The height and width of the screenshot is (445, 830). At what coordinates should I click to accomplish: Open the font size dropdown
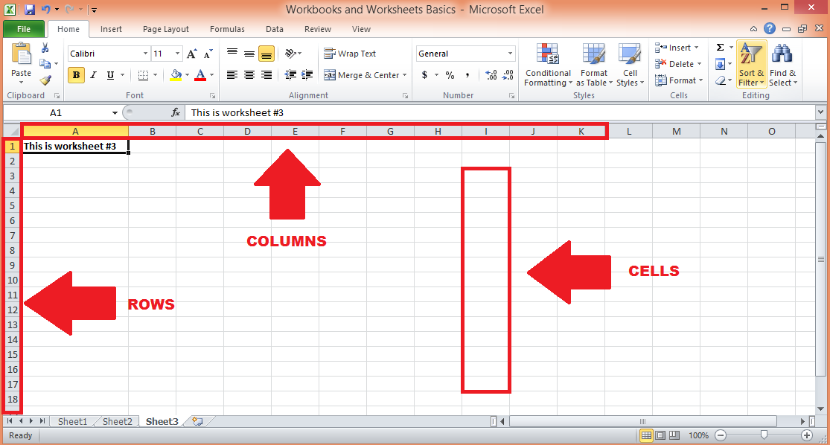tap(178, 54)
